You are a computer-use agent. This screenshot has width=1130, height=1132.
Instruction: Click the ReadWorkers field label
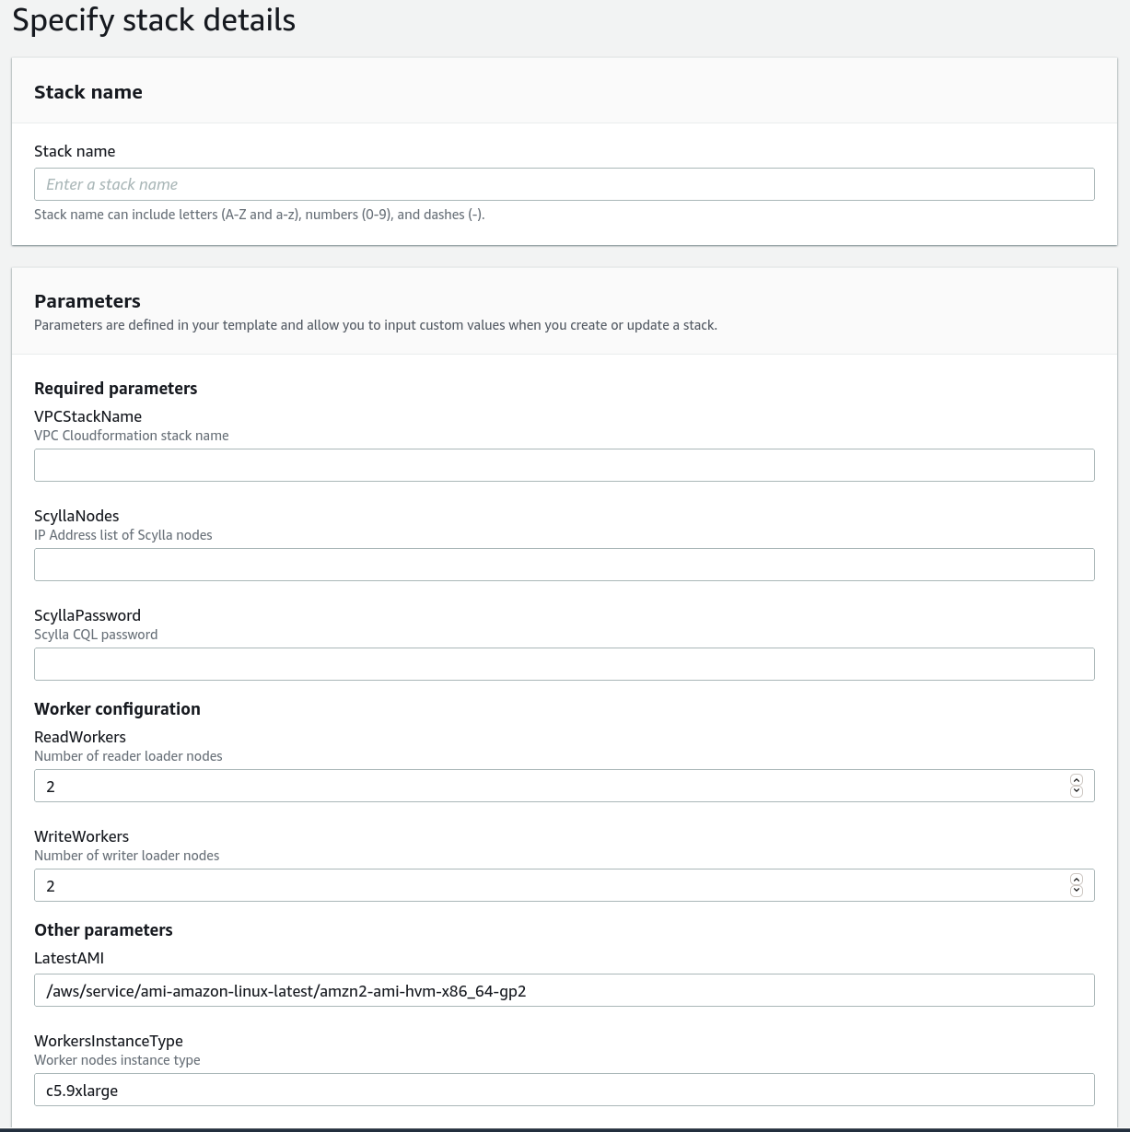pos(80,737)
